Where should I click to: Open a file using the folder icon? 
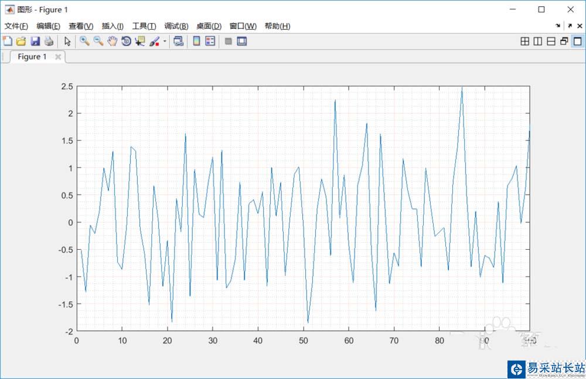click(21, 41)
